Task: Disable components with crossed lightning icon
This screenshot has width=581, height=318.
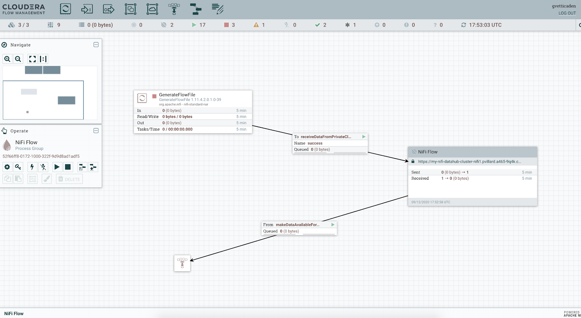Action: click(x=43, y=167)
